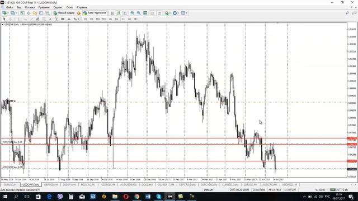Switch to the EURUSD,H1 chart tab
The width and height of the screenshot is (358, 201).
(x=11, y=185)
